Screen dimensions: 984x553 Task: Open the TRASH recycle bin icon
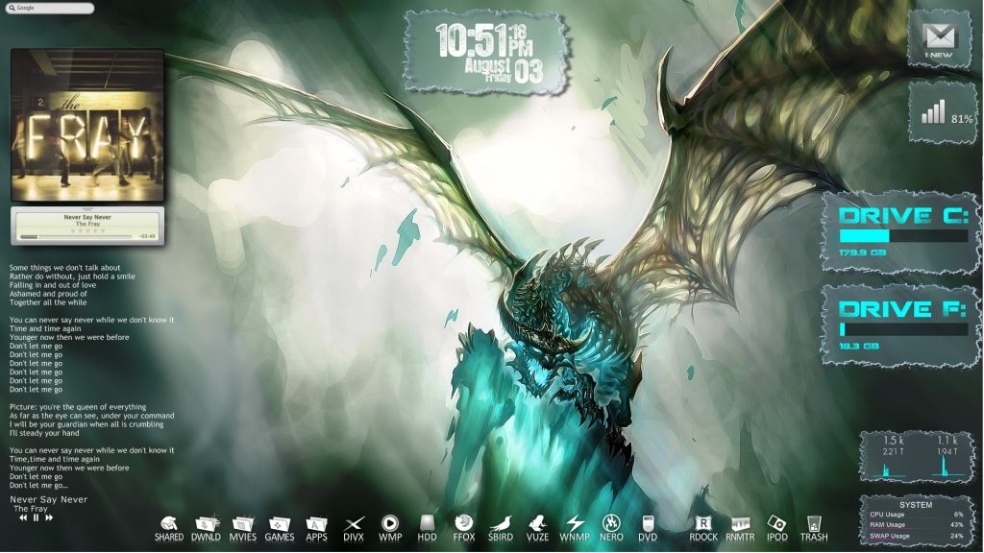(x=814, y=529)
